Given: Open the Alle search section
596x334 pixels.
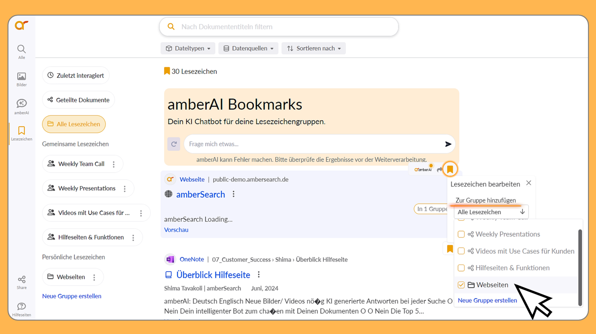Looking at the screenshot, I should point(22,52).
